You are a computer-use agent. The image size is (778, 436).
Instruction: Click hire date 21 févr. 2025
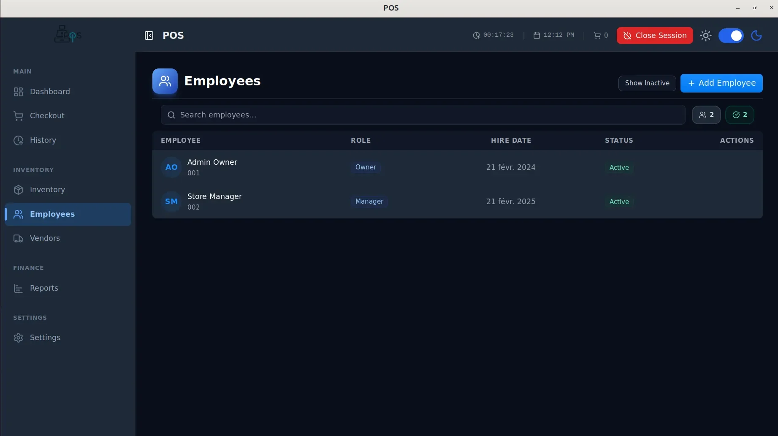coord(511,202)
